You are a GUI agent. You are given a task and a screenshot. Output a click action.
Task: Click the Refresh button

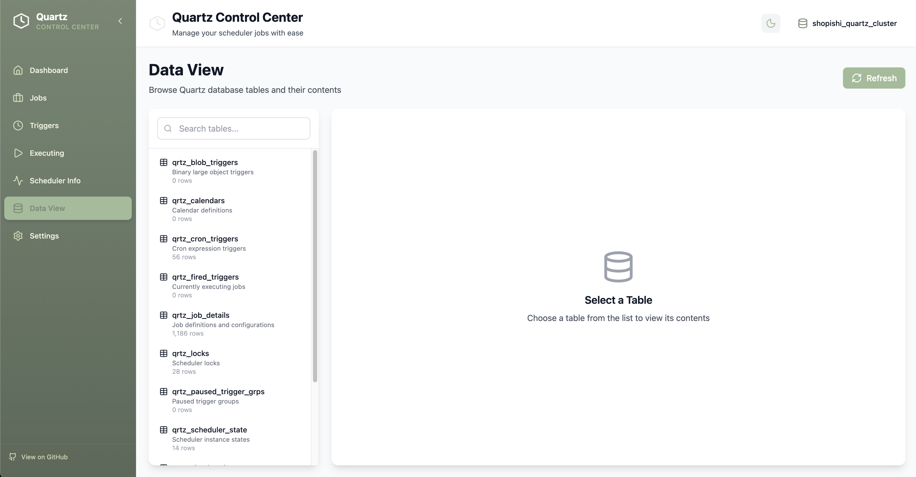click(874, 78)
